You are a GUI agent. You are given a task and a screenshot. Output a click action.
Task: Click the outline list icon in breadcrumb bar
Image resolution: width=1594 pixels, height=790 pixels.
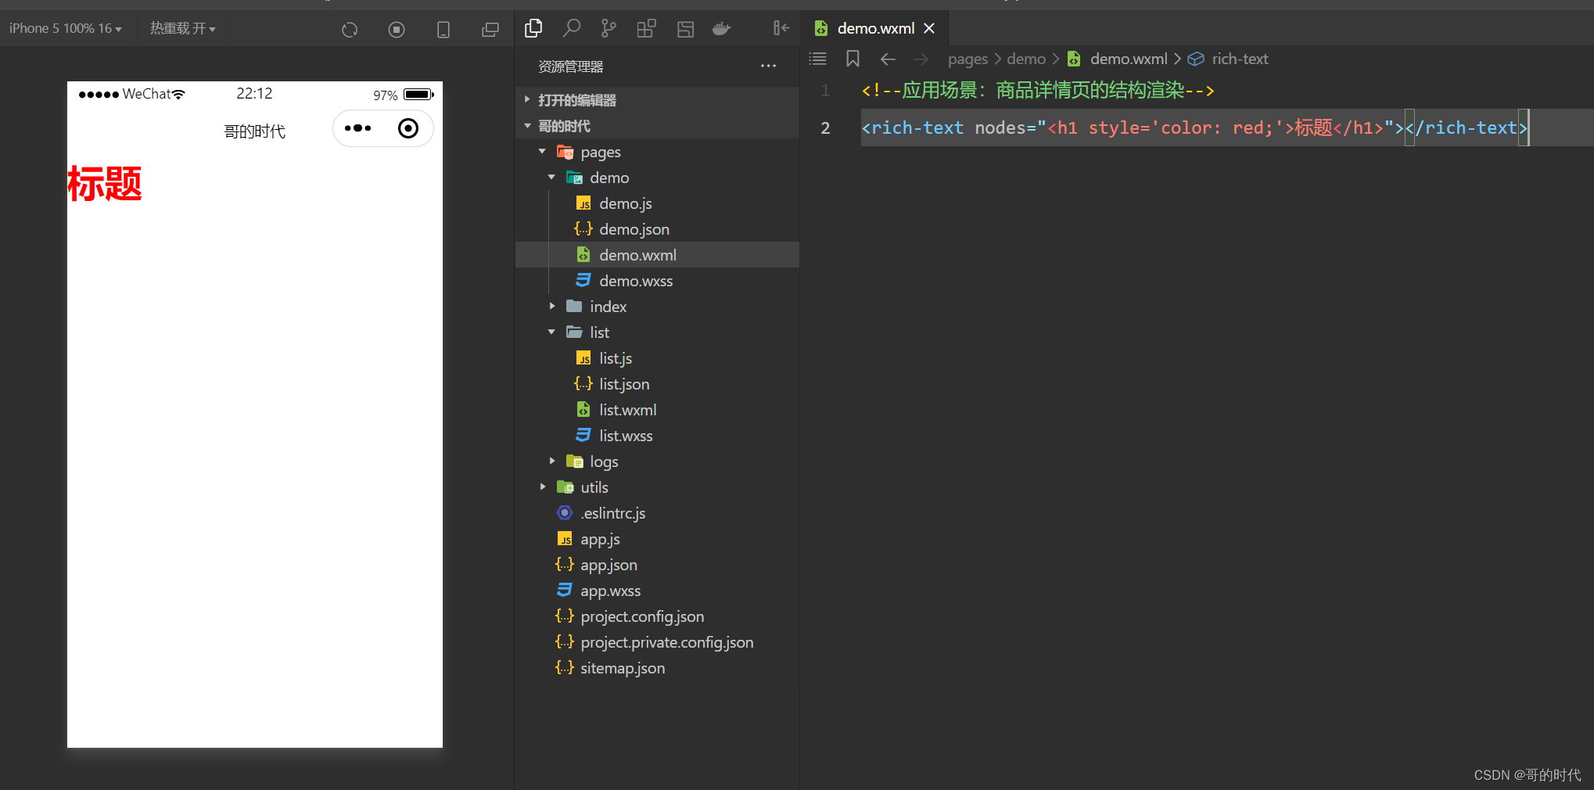pyautogui.click(x=817, y=59)
